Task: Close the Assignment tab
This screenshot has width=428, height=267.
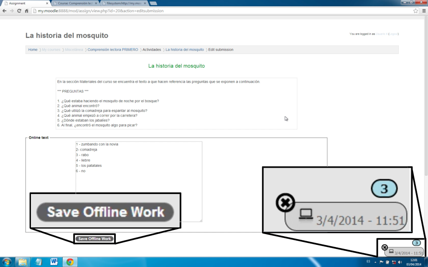Action: (47, 3)
